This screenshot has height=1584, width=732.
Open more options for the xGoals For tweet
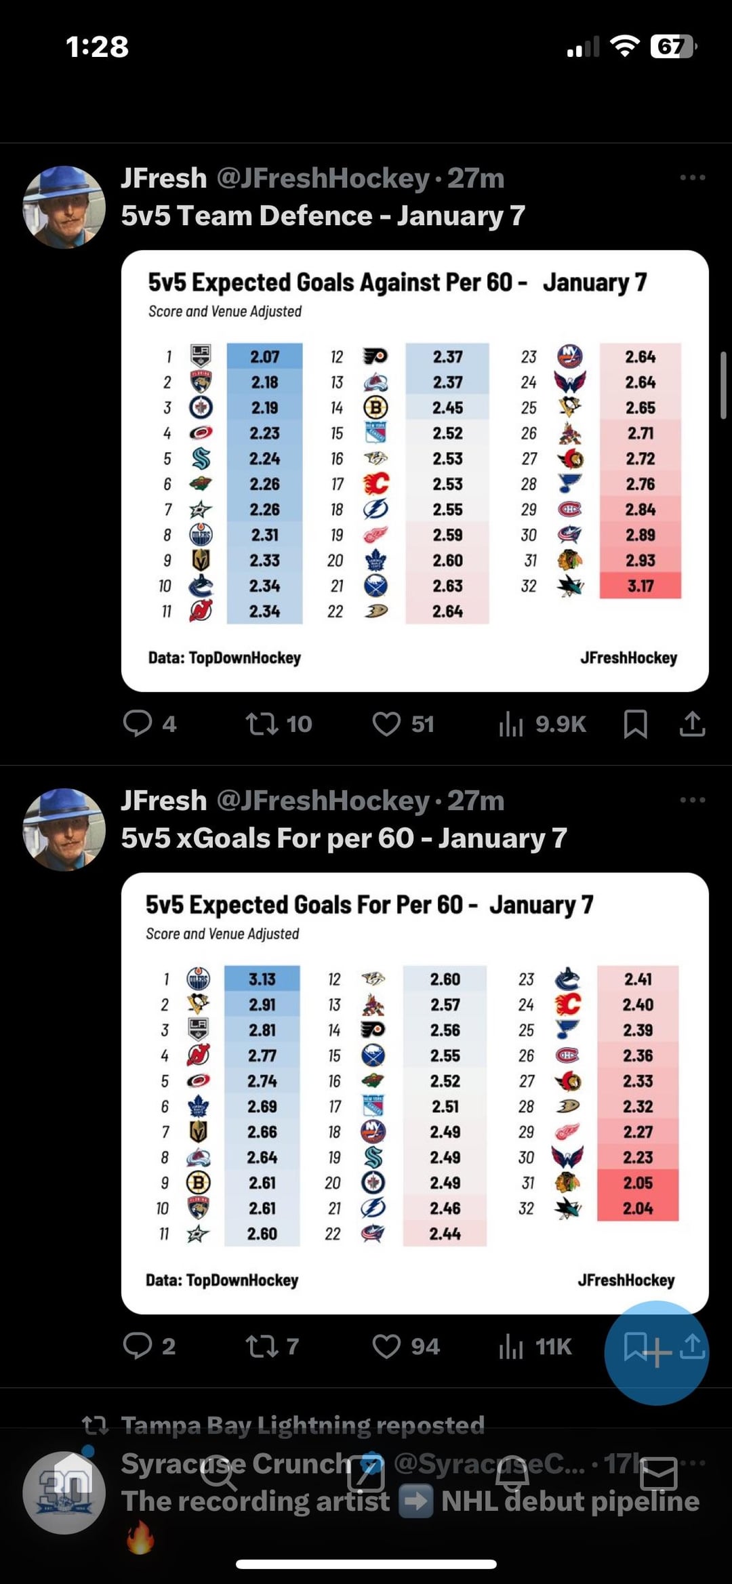tap(692, 800)
